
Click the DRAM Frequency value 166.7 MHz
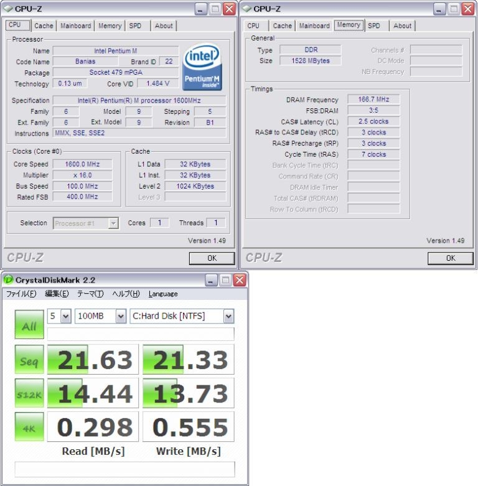tap(373, 100)
